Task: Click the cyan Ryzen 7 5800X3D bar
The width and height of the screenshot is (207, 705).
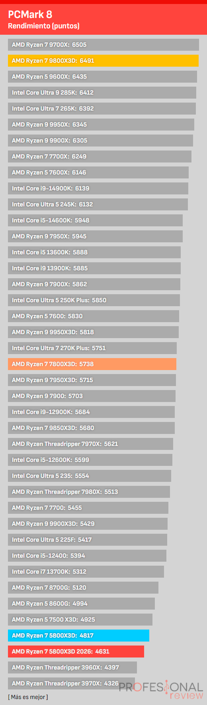Action: 78,636
